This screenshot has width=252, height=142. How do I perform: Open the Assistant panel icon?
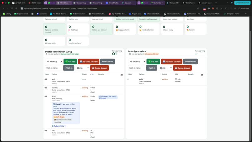pyautogui.click(x=244, y=8)
